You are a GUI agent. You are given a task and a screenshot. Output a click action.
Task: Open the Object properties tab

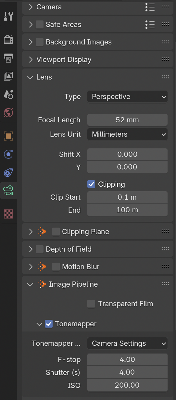click(x=8, y=136)
